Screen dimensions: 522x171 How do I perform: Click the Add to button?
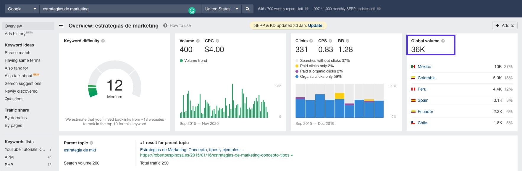(505, 25)
